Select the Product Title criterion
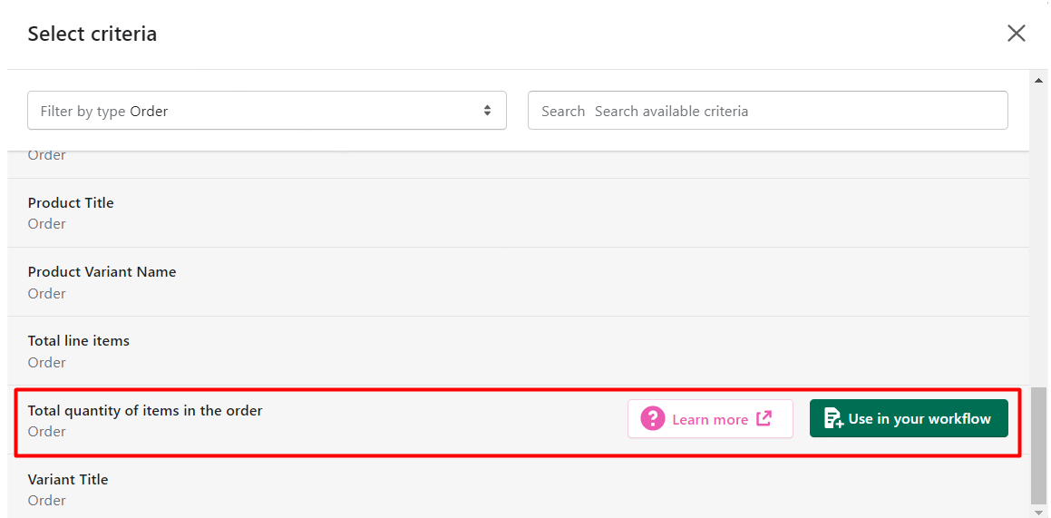 point(518,213)
